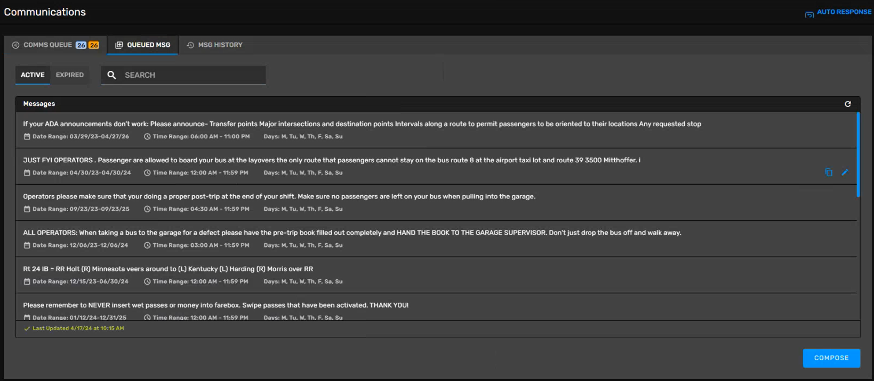Click into the Search input field
The width and height of the screenshot is (874, 381).
click(192, 75)
